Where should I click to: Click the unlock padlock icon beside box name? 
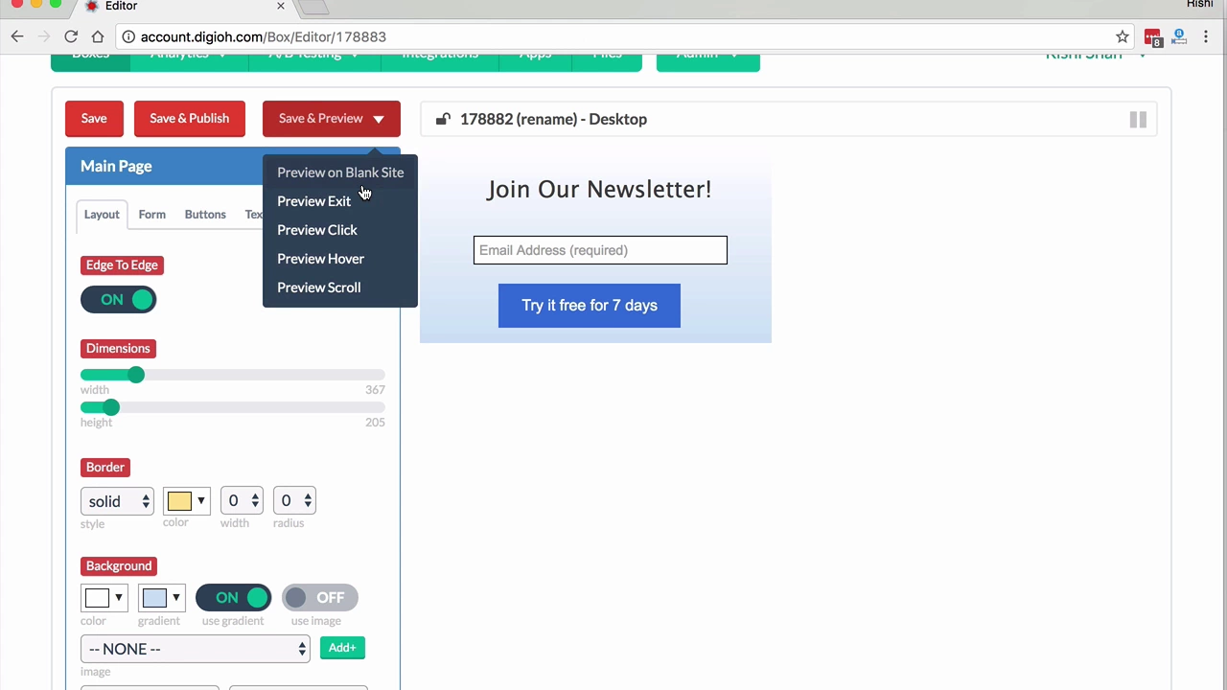coord(443,119)
